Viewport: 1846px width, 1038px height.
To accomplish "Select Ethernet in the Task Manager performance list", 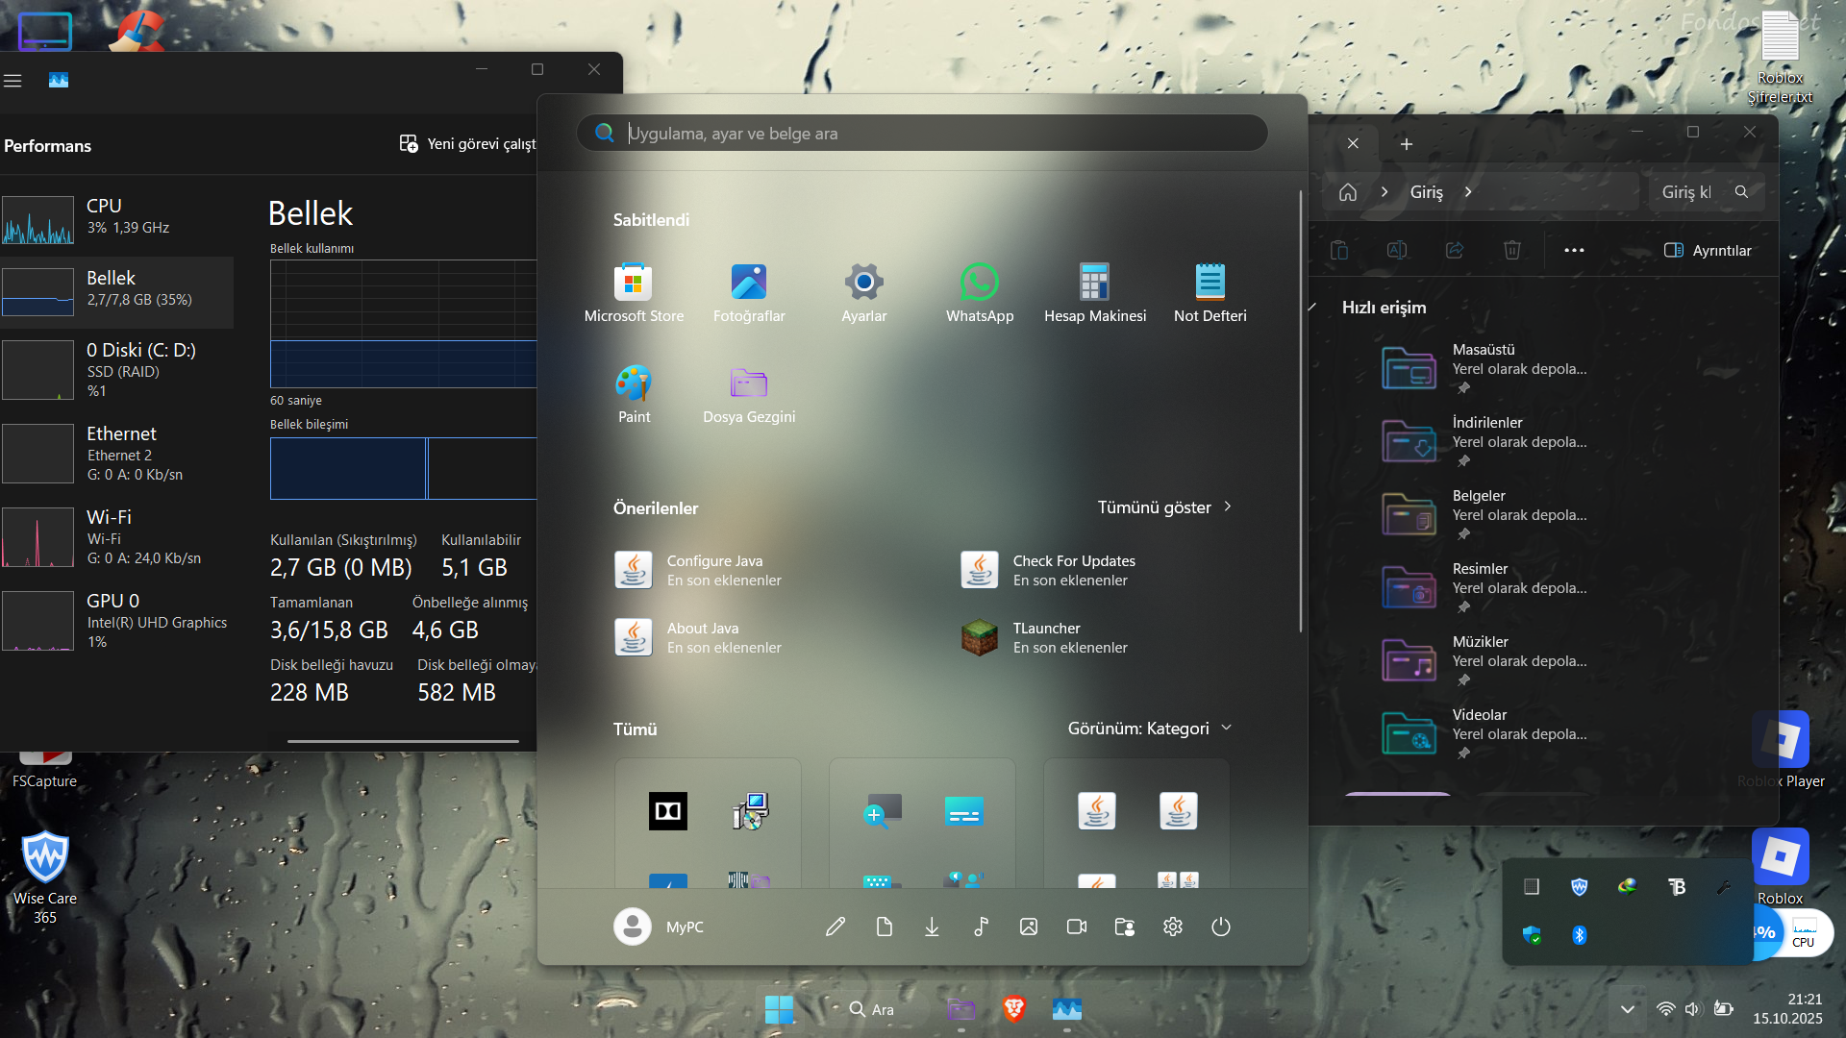I will click(x=116, y=454).
